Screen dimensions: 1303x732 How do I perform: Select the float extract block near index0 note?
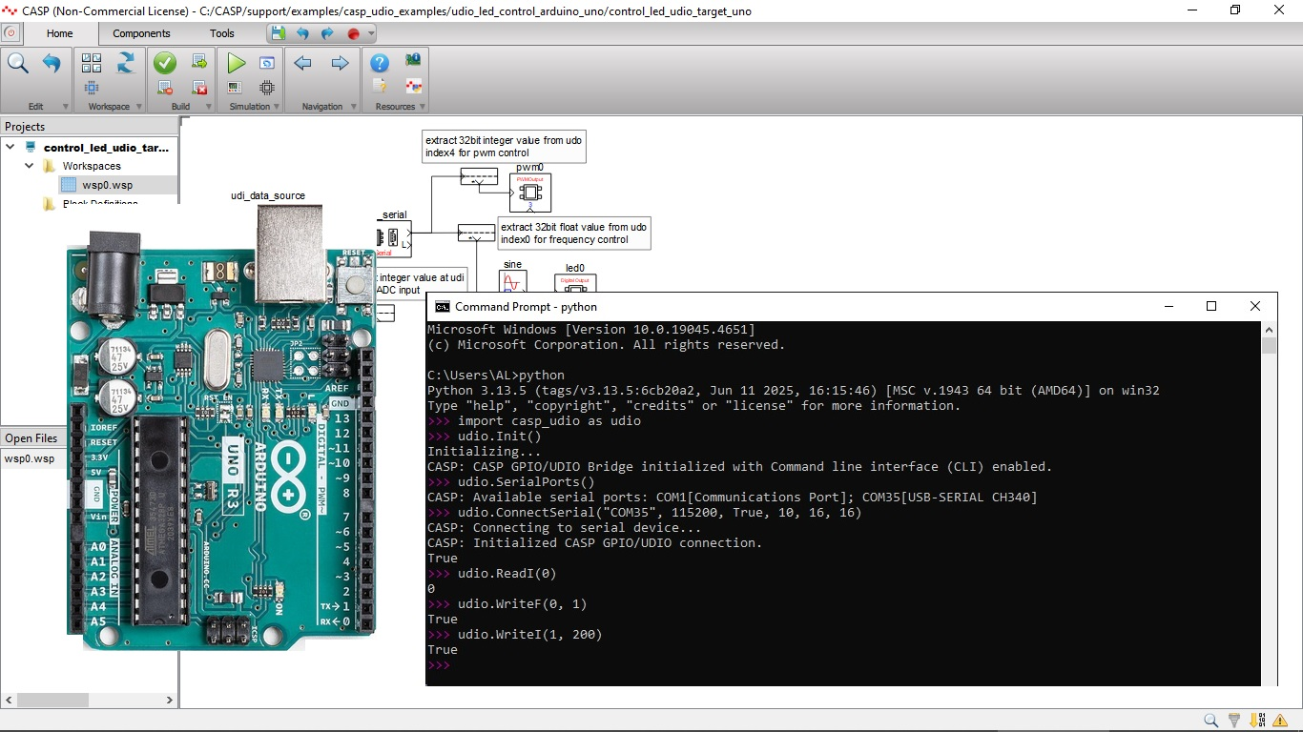click(476, 233)
